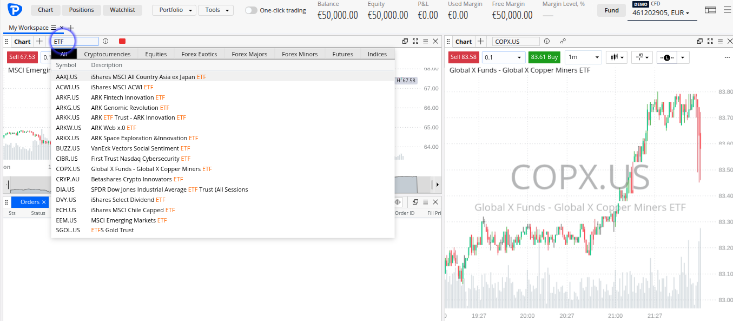This screenshot has height=321, width=733.
Task: Expand the Tools dropdown
Action: [x=216, y=10]
